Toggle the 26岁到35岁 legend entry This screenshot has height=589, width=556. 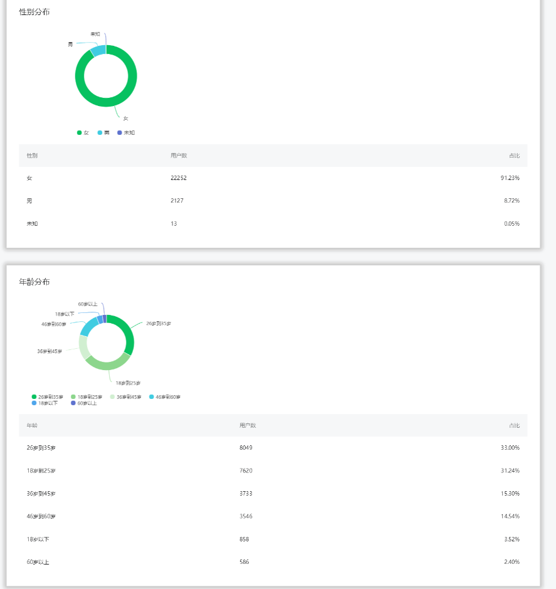click(x=47, y=396)
